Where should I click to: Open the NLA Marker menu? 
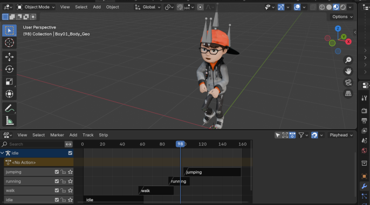(57, 135)
